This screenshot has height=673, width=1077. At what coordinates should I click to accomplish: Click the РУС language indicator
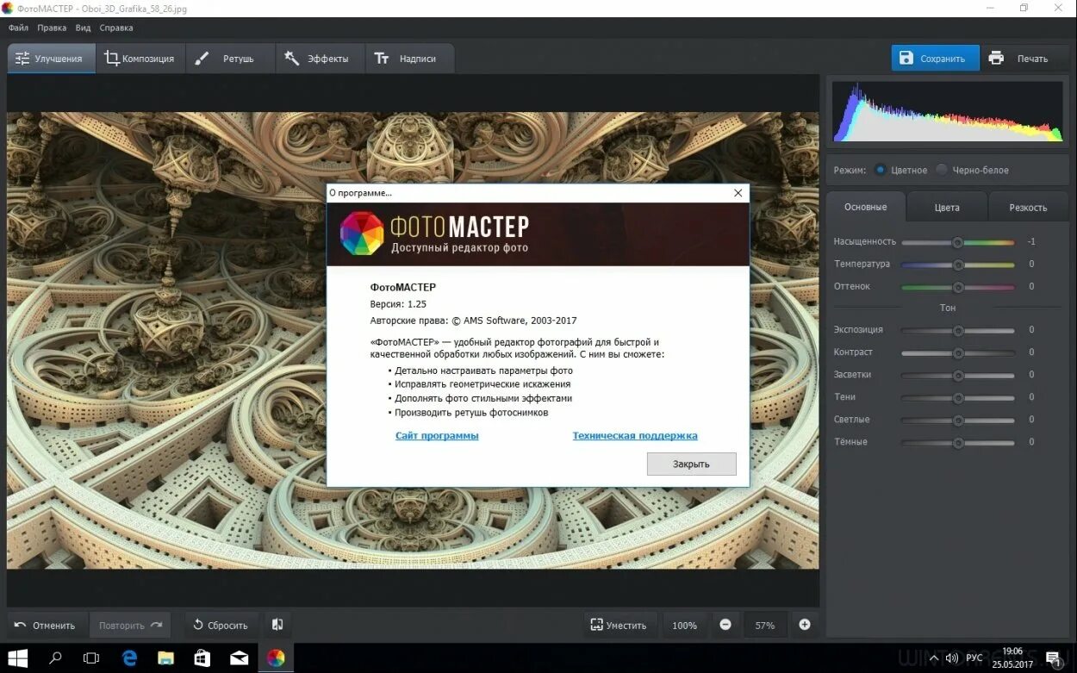tap(974, 658)
